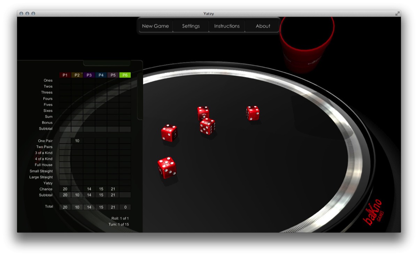Click the Twos row label

click(x=48, y=87)
